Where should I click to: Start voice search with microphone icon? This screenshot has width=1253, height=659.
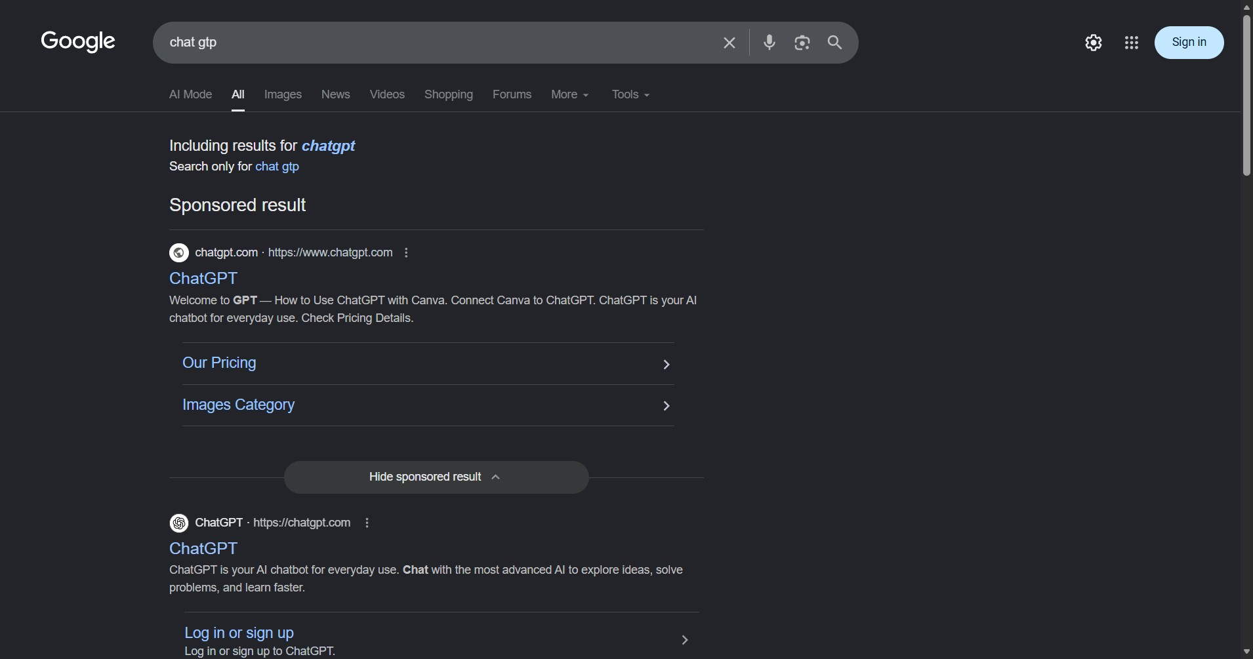pos(770,43)
